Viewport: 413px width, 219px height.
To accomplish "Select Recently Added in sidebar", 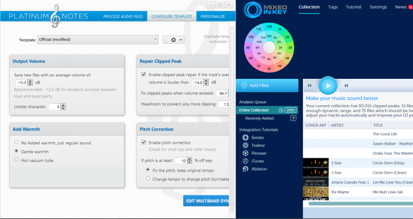I will click(260, 119).
